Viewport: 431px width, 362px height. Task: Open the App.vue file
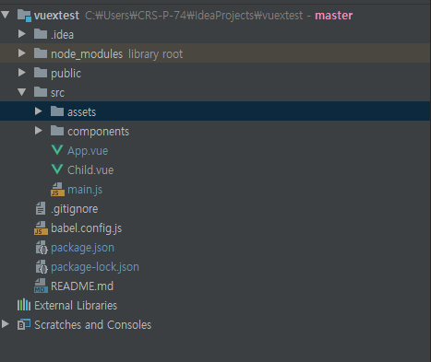88,151
